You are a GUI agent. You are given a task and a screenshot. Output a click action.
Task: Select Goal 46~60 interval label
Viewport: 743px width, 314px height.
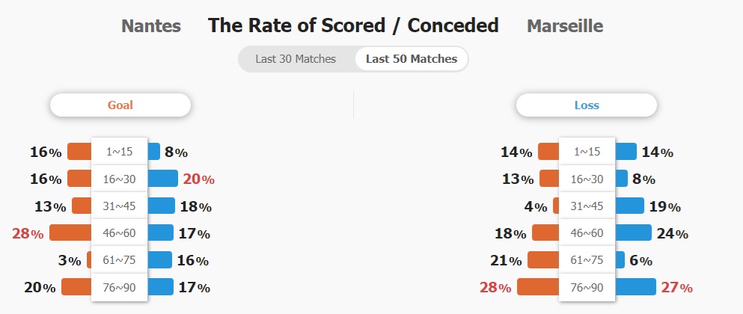(120, 233)
